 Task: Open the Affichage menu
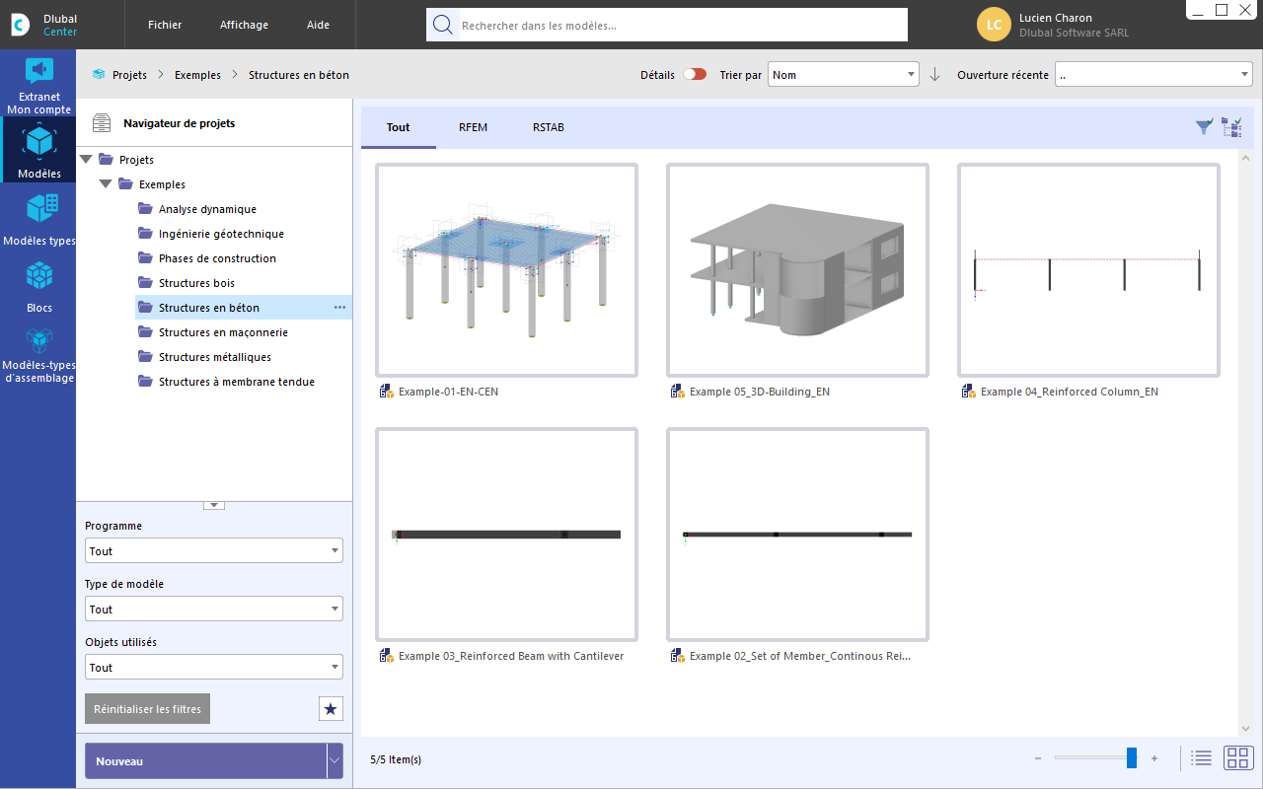pyautogui.click(x=244, y=25)
